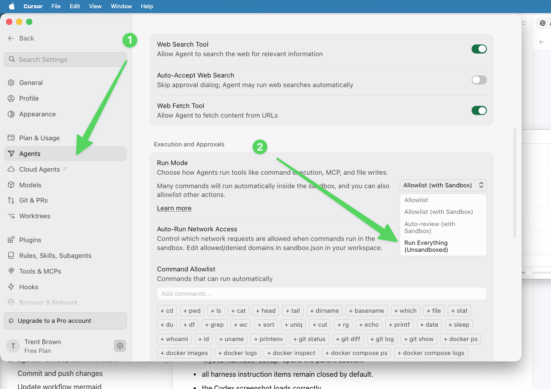Click Update workflow mermaid in background list
The width and height of the screenshot is (551, 389).
pos(59,386)
